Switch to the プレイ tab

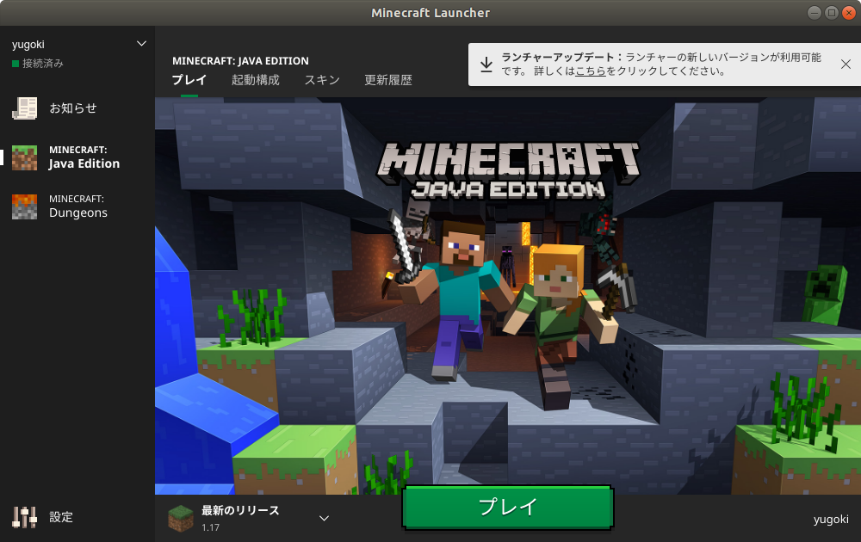tap(189, 80)
